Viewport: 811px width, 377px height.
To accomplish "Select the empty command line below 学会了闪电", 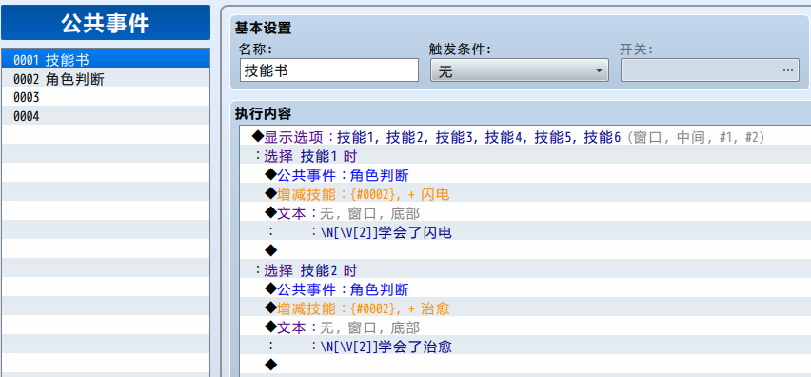I will pyautogui.click(x=525, y=250).
